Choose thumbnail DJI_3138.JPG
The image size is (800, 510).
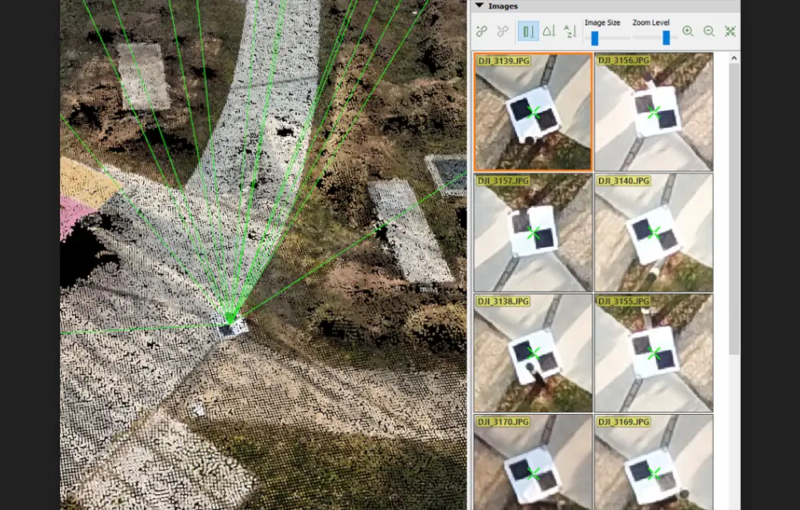coord(533,353)
